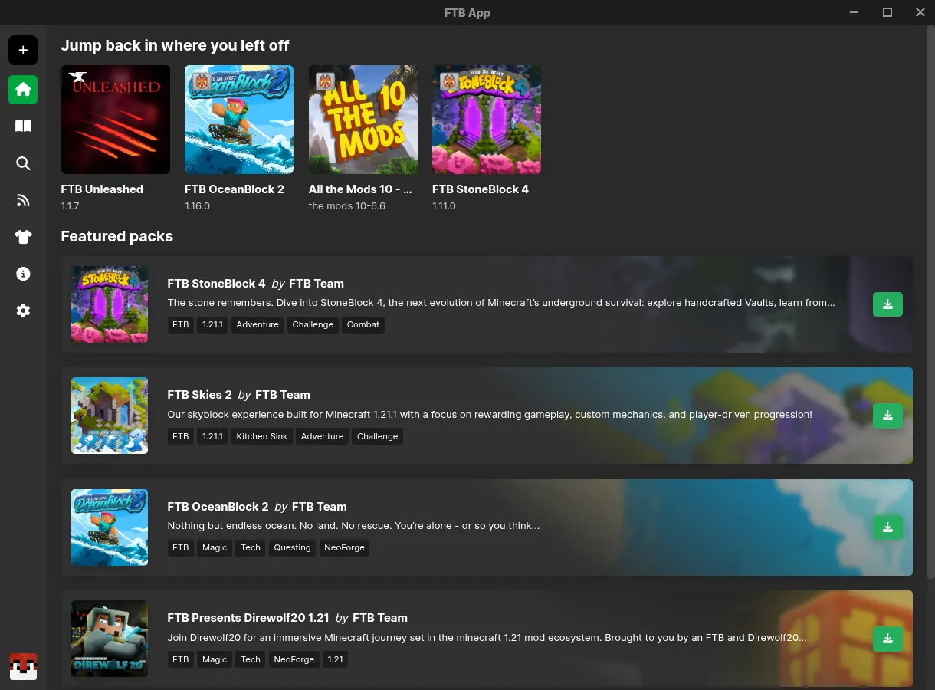Image resolution: width=935 pixels, height=690 pixels.
Task: Open the info circle icon in sidebar
Action: pyautogui.click(x=23, y=274)
